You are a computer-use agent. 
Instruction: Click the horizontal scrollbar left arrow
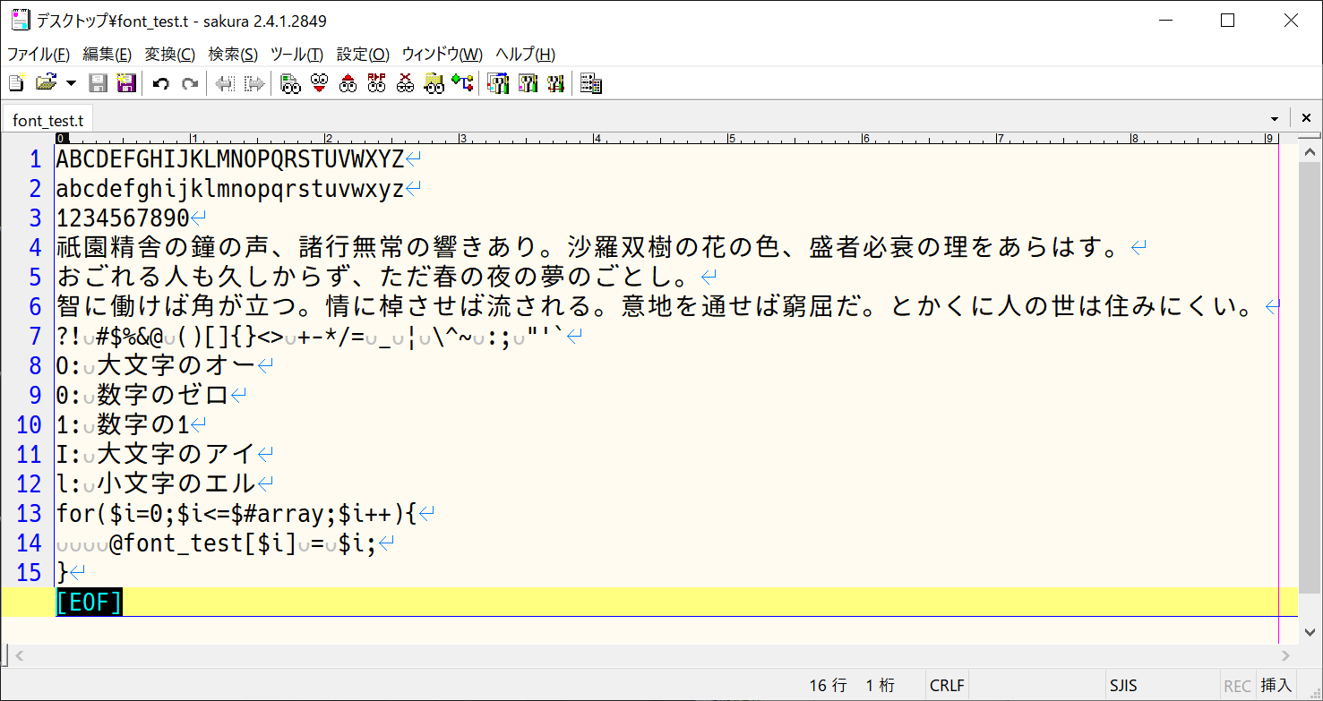pyautogui.click(x=17, y=656)
